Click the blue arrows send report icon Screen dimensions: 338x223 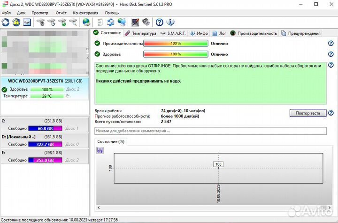coord(111,22)
